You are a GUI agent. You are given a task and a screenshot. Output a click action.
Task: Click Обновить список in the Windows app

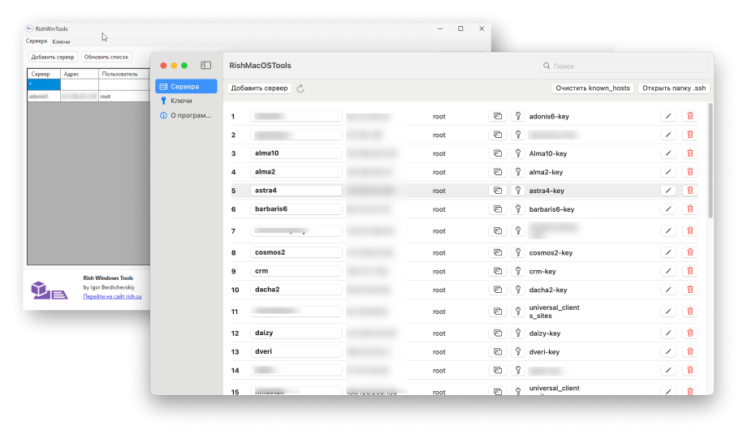106,58
